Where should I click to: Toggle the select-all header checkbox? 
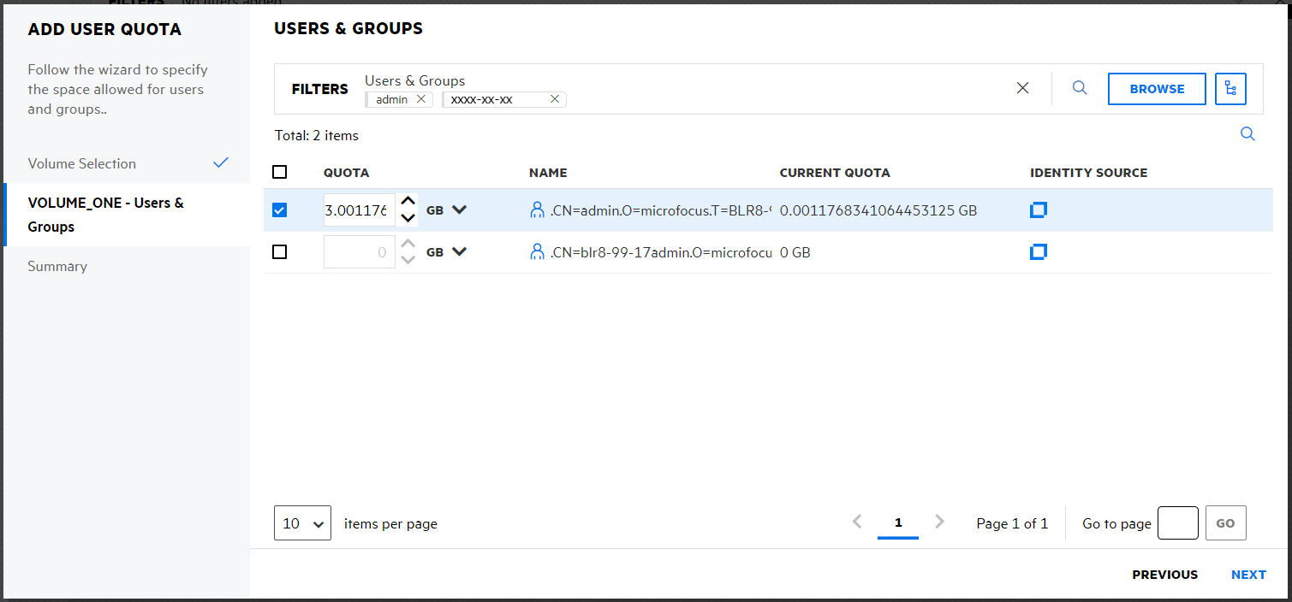(x=279, y=172)
